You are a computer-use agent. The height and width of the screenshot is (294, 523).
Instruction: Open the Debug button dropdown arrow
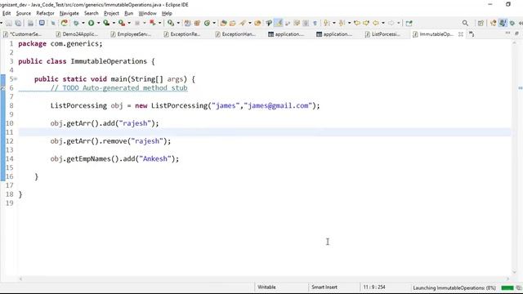point(83,23)
